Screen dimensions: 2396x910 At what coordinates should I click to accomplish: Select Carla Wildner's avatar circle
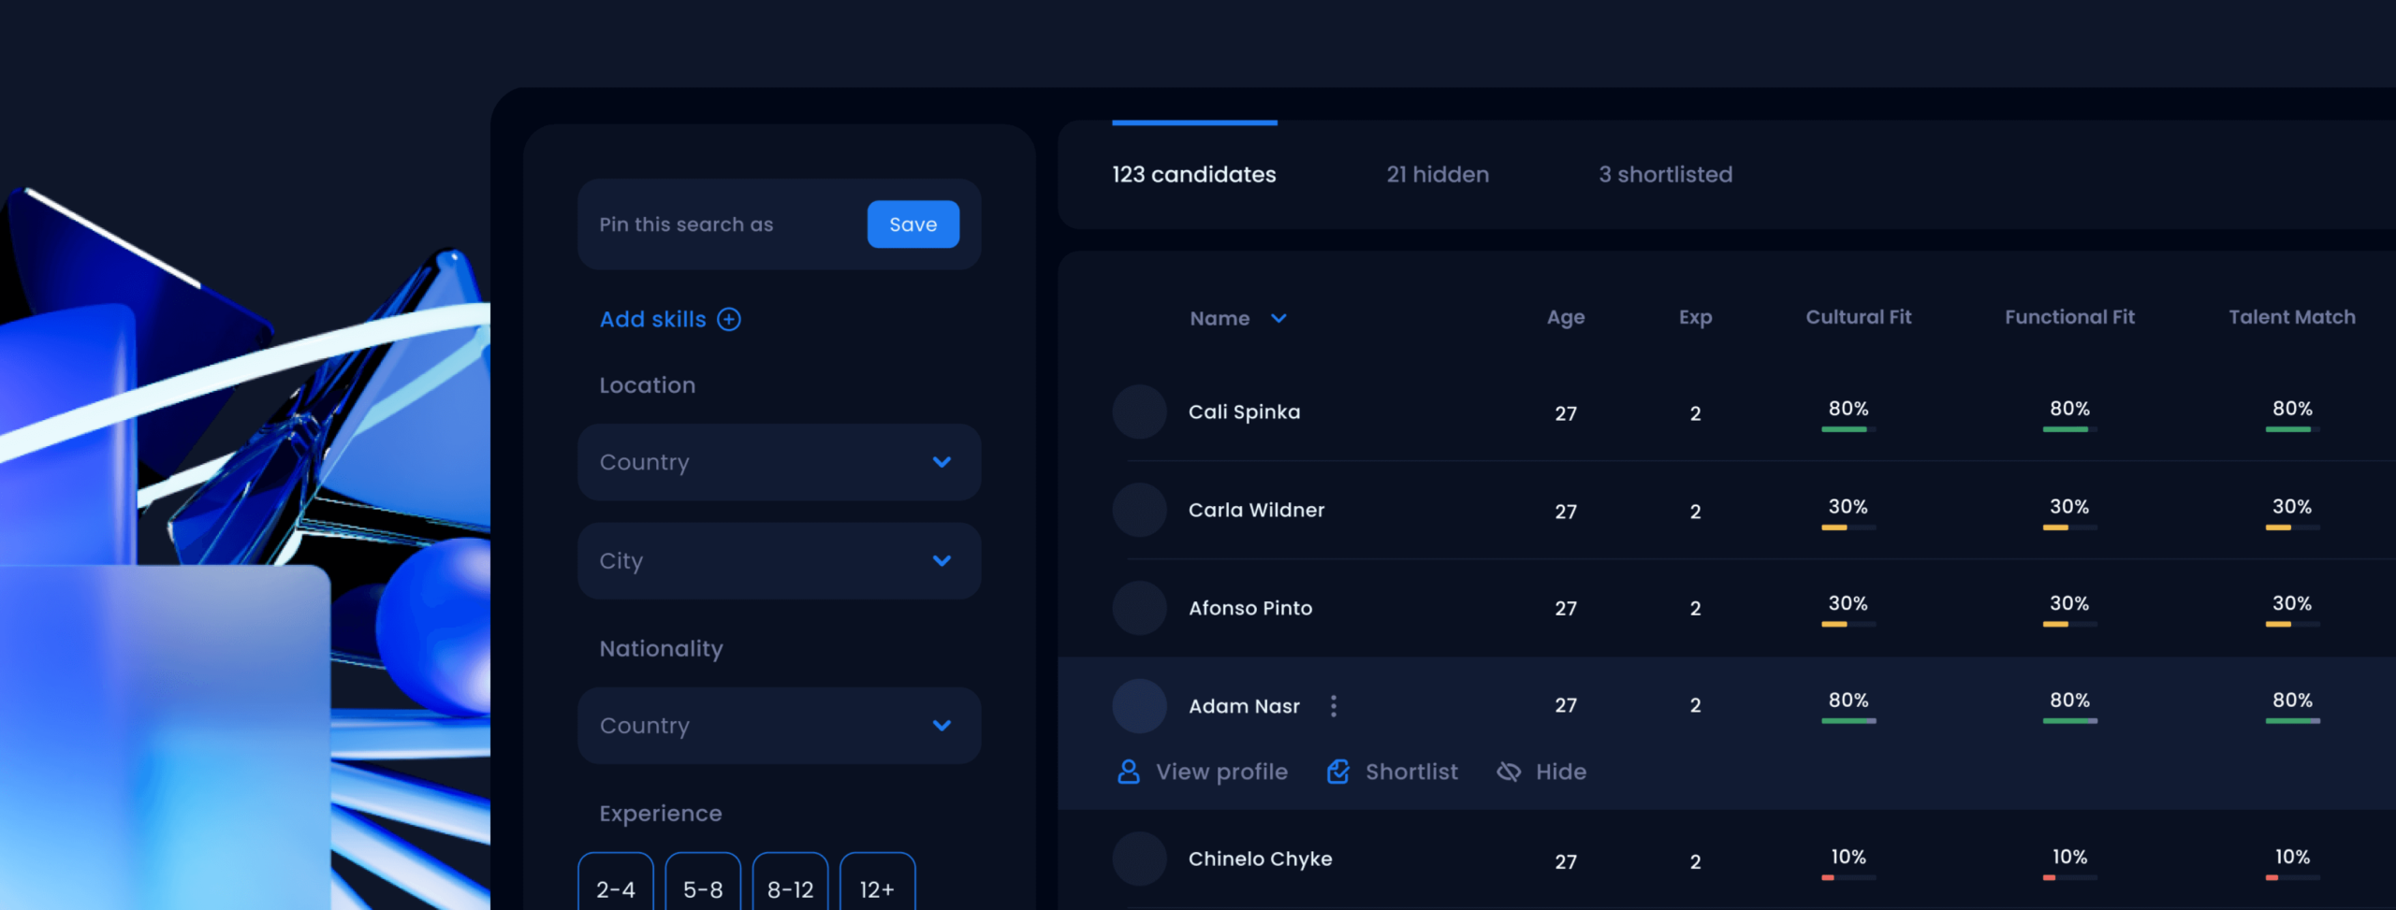[1139, 511]
